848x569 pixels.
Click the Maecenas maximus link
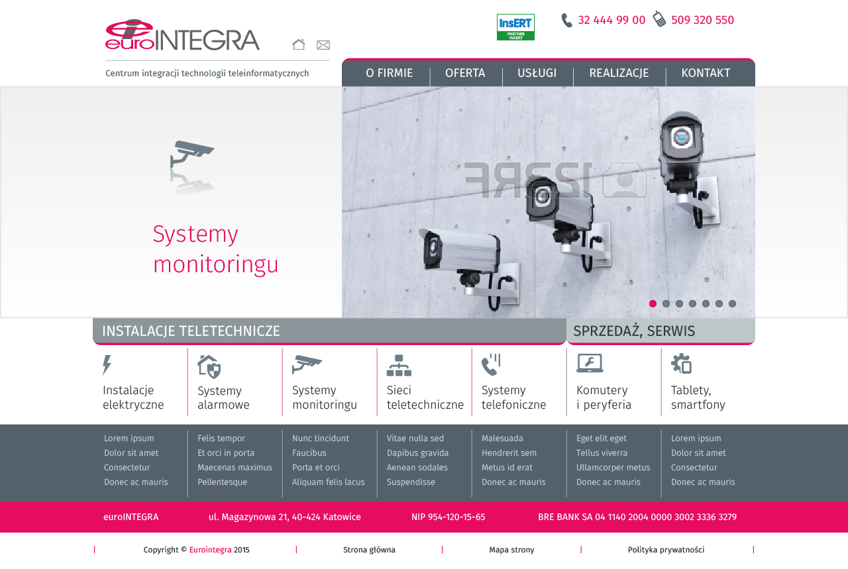click(235, 468)
